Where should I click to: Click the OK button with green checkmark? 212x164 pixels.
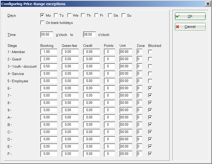pyautogui.click(x=190, y=16)
